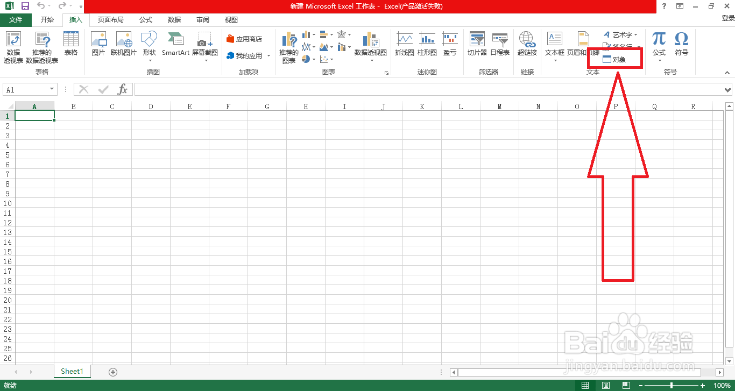The height and width of the screenshot is (391, 735).
Task: Open the File (文件) tab
Action: pyautogui.click(x=16, y=20)
